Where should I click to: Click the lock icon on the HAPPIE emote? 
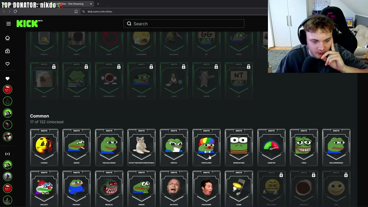click(x=216, y=67)
